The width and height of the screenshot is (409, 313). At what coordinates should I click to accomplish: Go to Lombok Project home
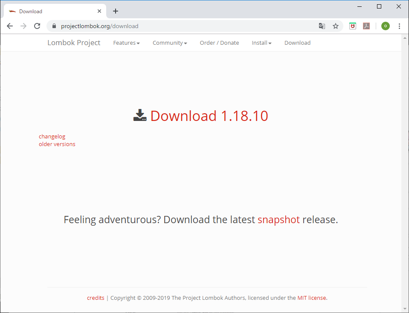[74, 43]
